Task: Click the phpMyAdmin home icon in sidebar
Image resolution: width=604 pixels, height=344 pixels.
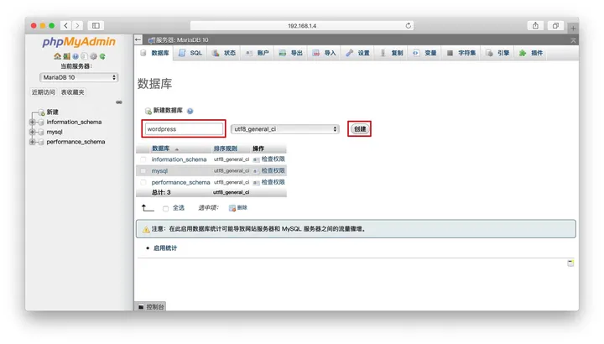Action: pyautogui.click(x=57, y=57)
